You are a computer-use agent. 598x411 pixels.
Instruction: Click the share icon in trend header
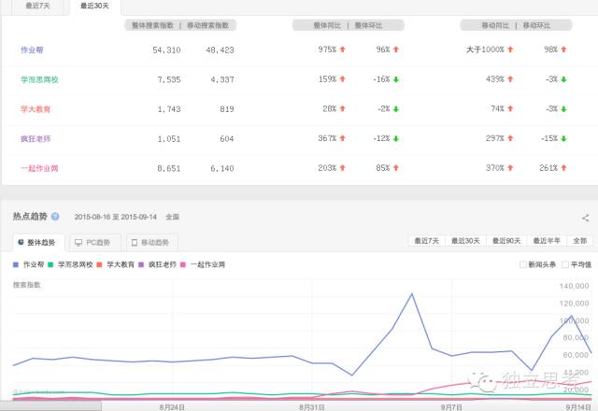[x=585, y=217]
